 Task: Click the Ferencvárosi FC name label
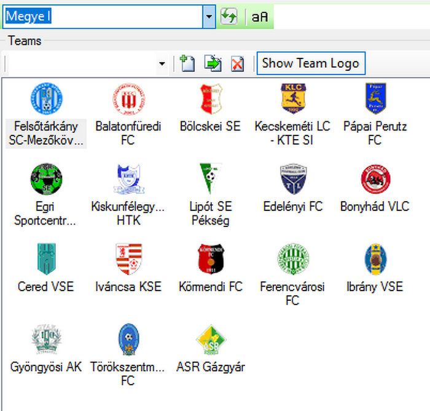(x=292, y=293)
